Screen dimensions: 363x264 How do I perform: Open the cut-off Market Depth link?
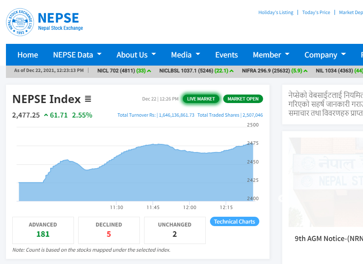click(351, 12)
